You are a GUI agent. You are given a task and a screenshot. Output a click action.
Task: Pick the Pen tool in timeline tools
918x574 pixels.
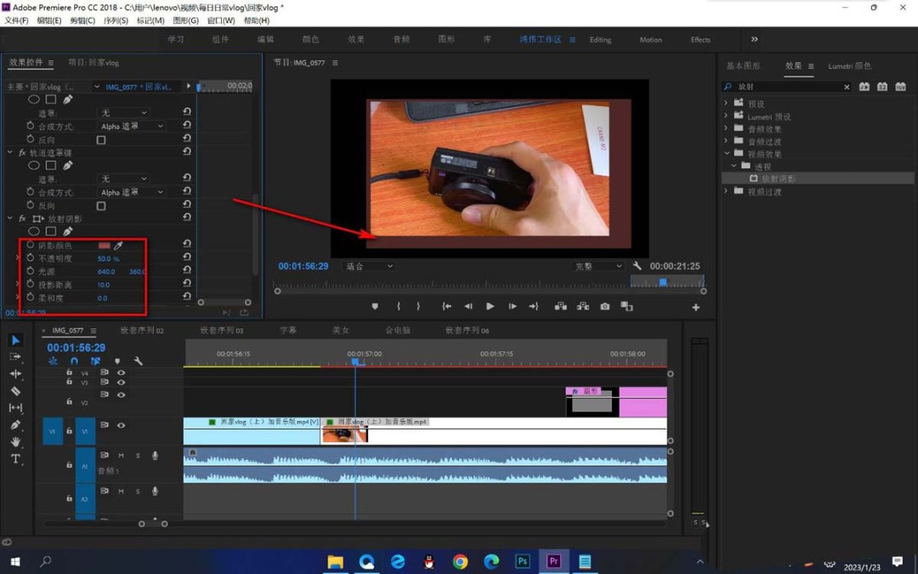coord(16,424)
